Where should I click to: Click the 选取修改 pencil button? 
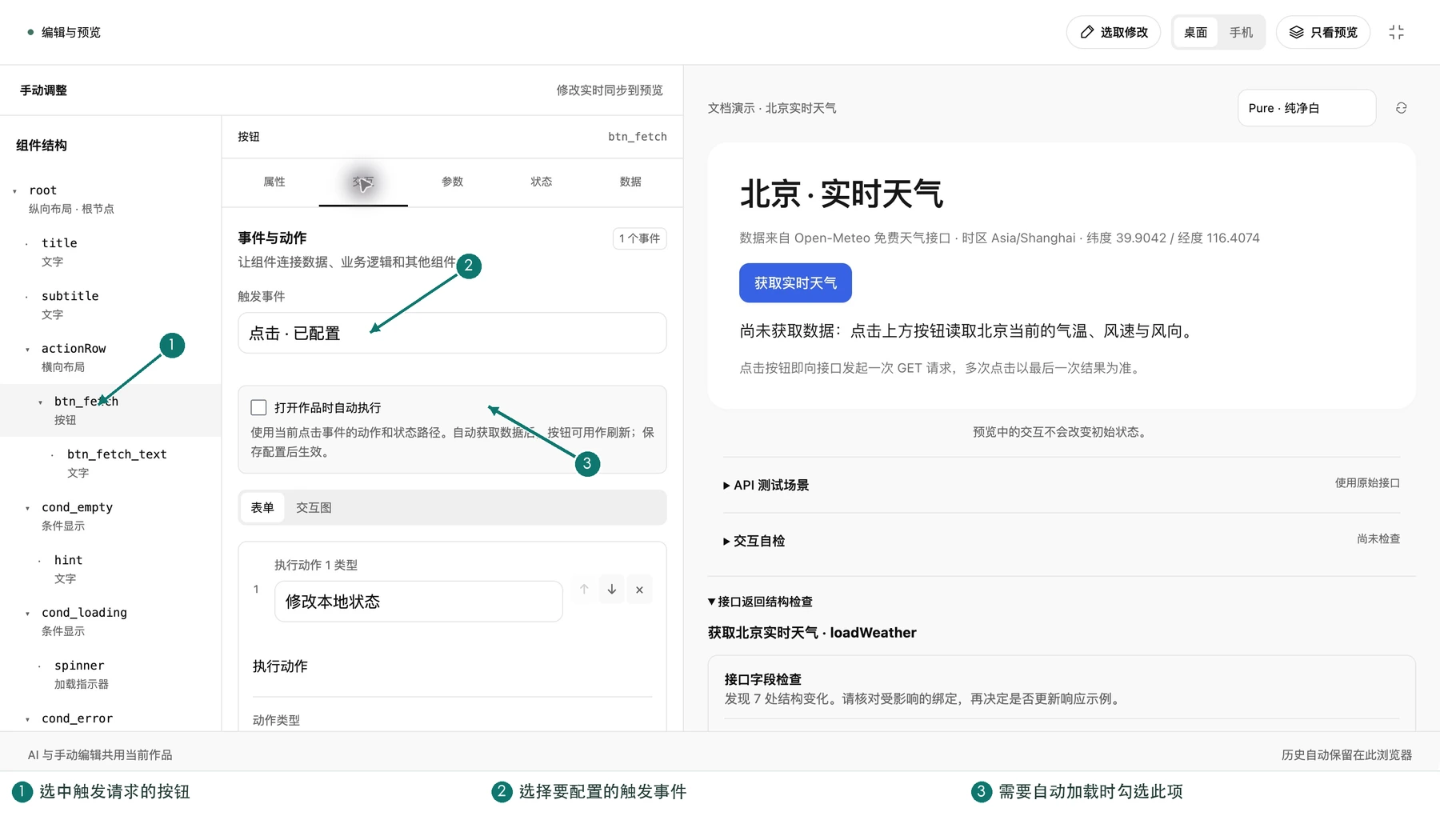pos(1114,32)
